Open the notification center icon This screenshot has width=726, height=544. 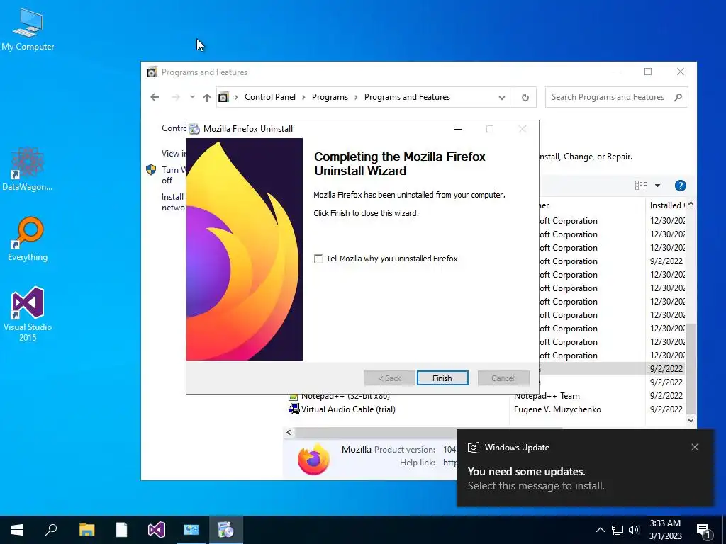click(704, 530)
